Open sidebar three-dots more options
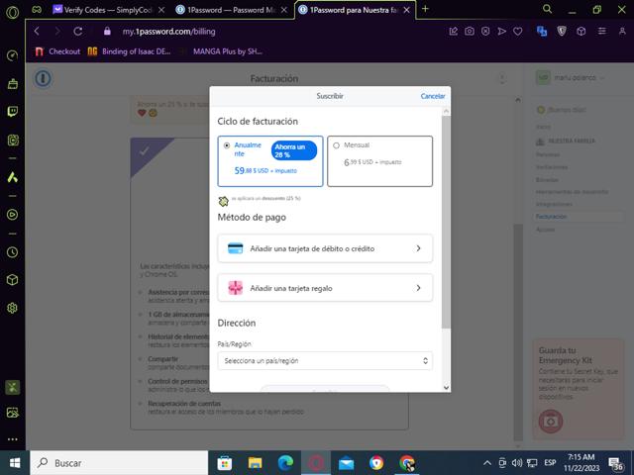Viewport: 634px width, 475px height. pos(13,439)
